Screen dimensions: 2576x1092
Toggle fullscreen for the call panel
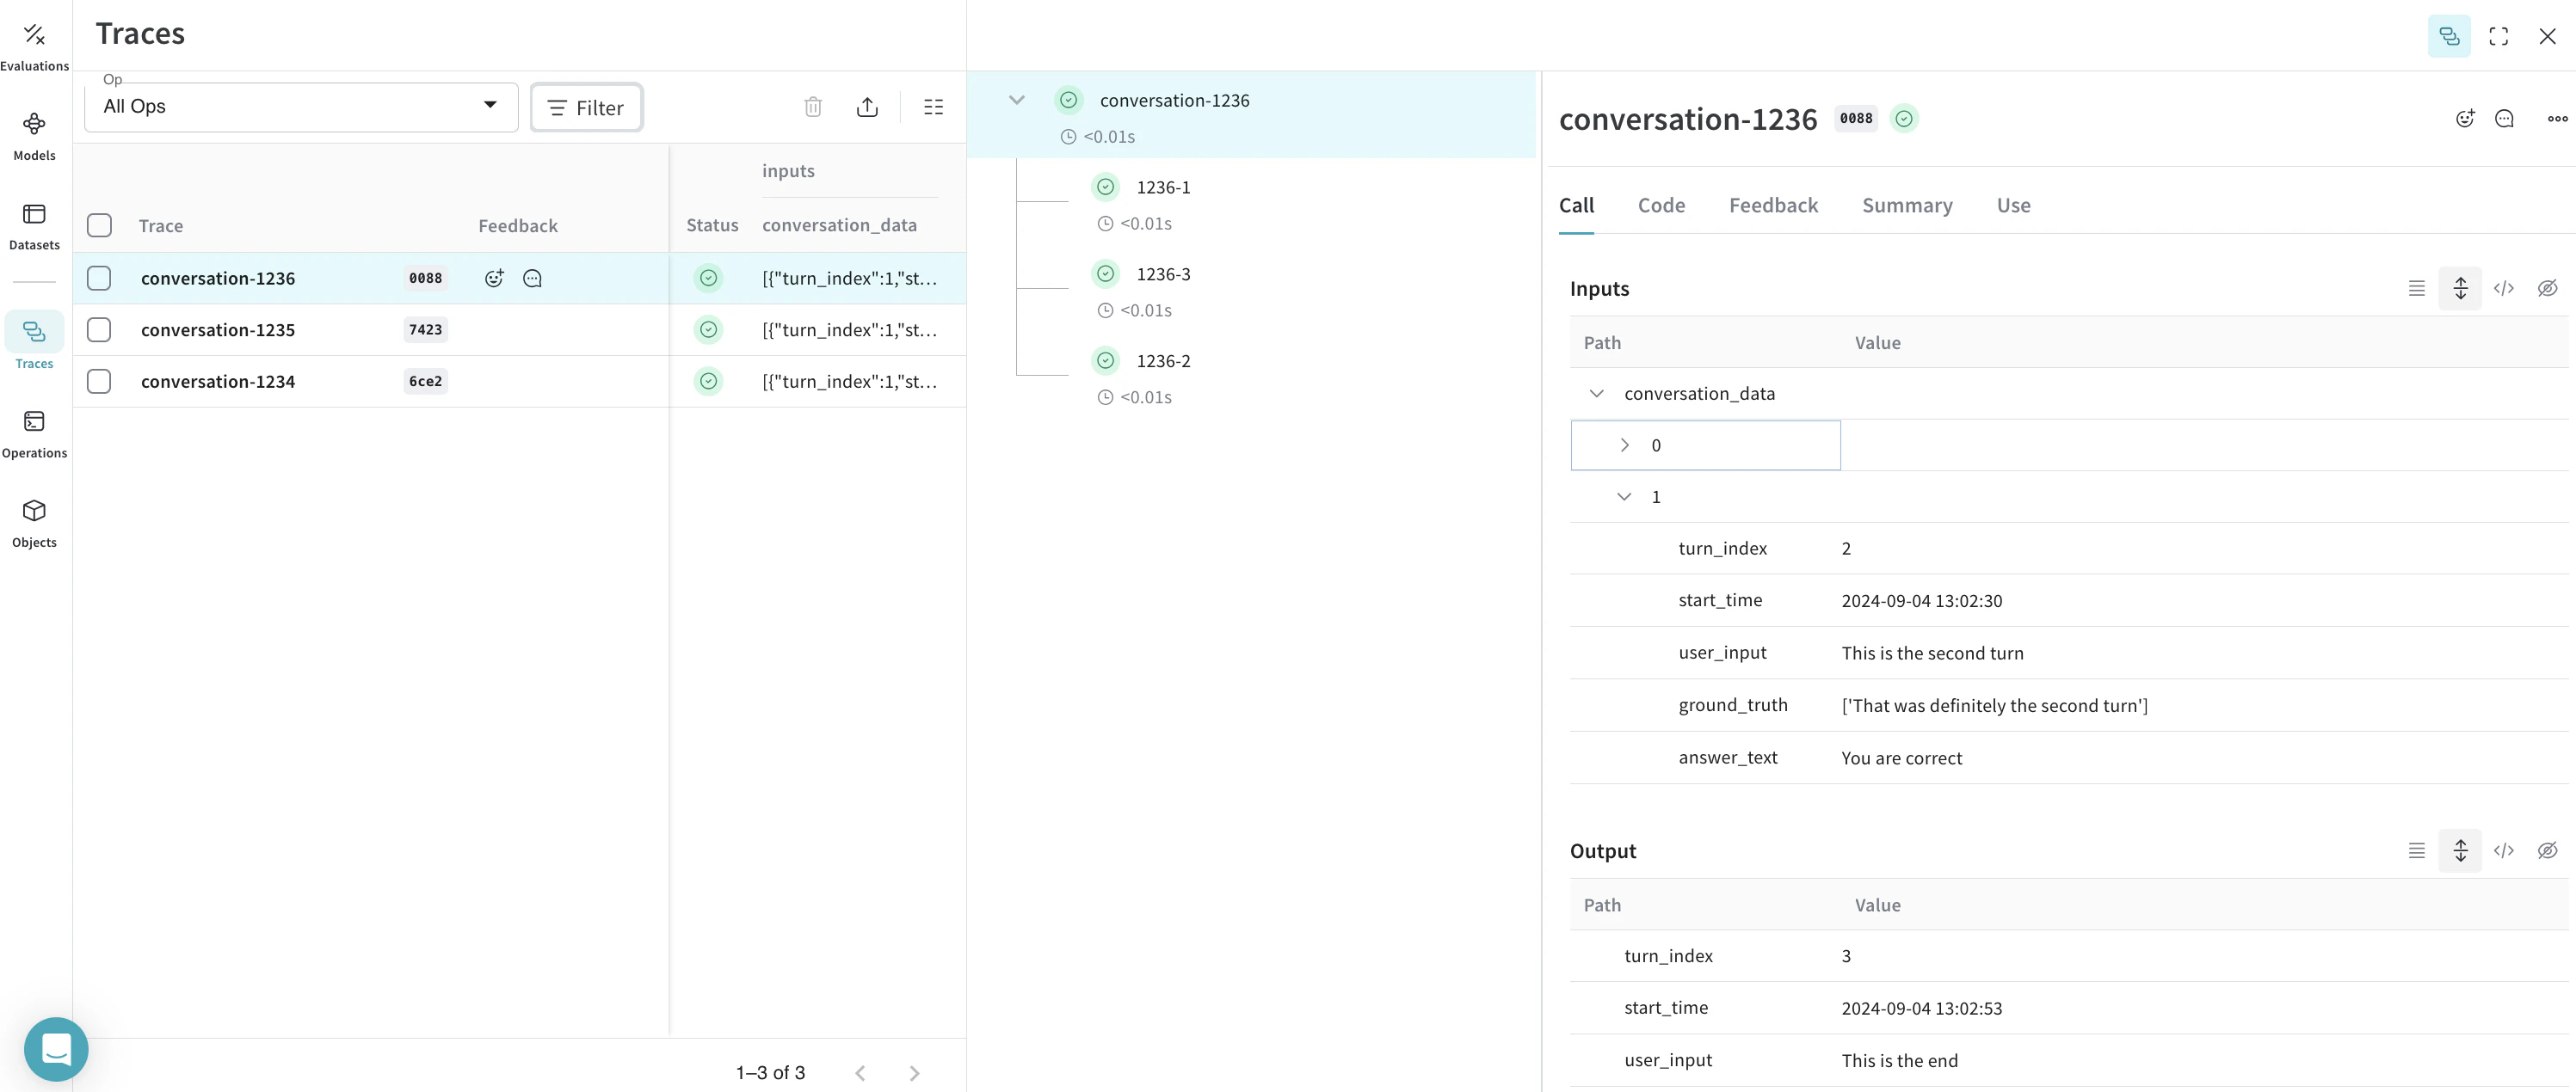click(2498, 36)
